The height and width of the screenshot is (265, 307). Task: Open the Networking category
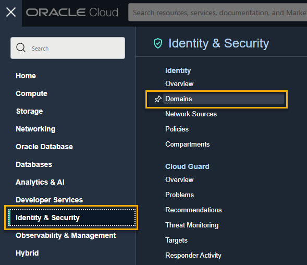pos(35,129)
